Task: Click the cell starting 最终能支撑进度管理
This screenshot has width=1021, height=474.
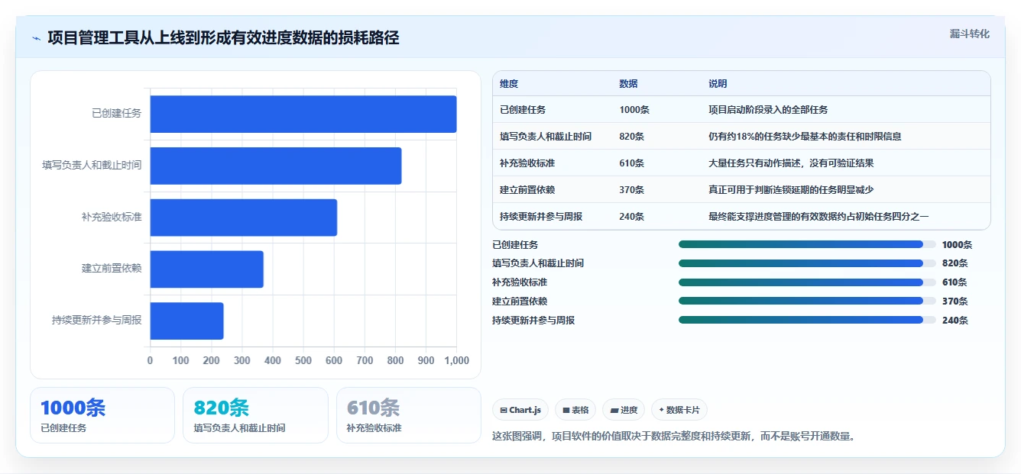Action: click(818, 217)
